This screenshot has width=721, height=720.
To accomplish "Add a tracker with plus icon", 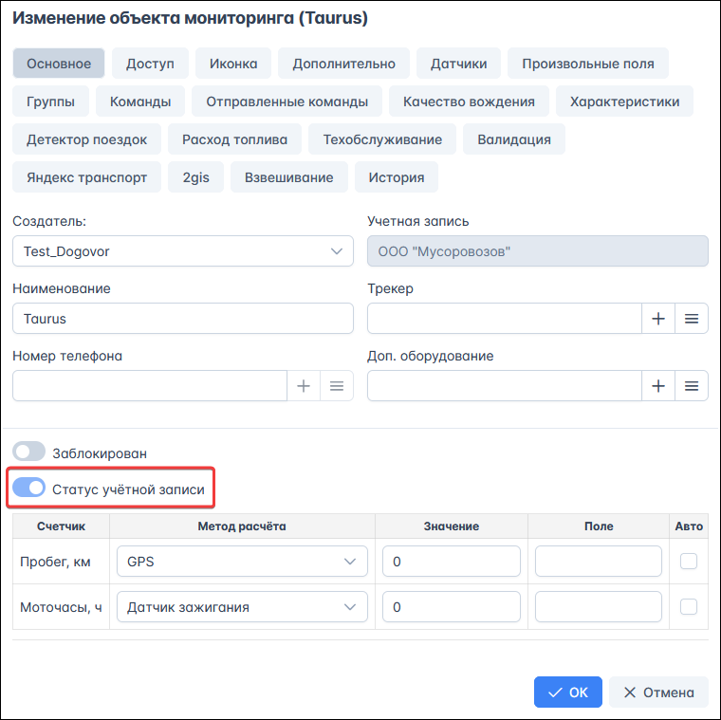I will tap(658, 318).
